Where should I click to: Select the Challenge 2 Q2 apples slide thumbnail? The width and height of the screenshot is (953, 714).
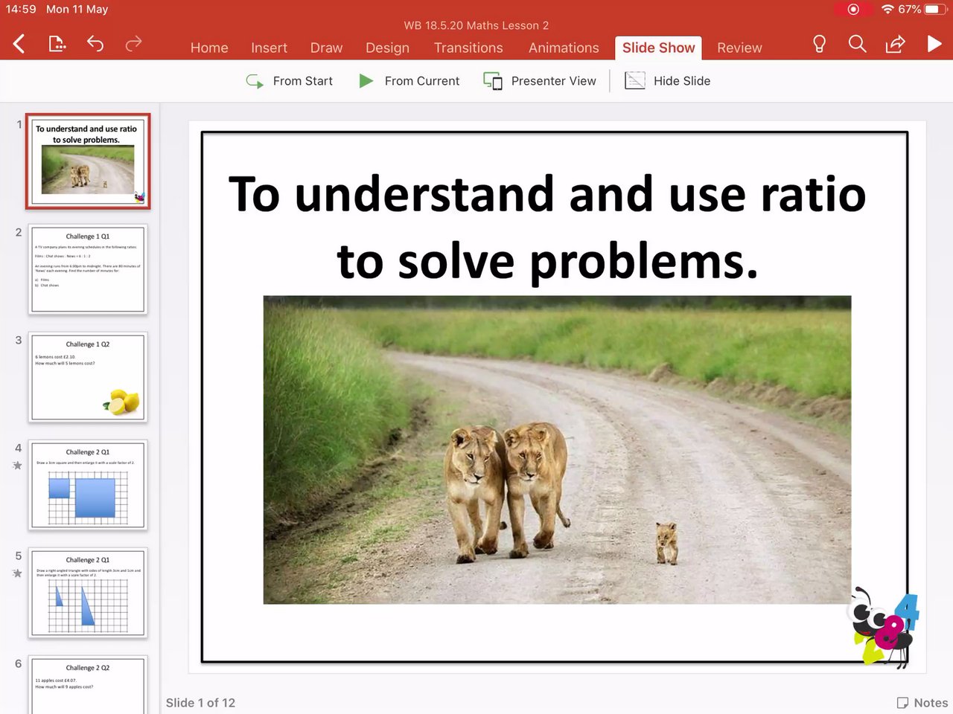[88, 684]
